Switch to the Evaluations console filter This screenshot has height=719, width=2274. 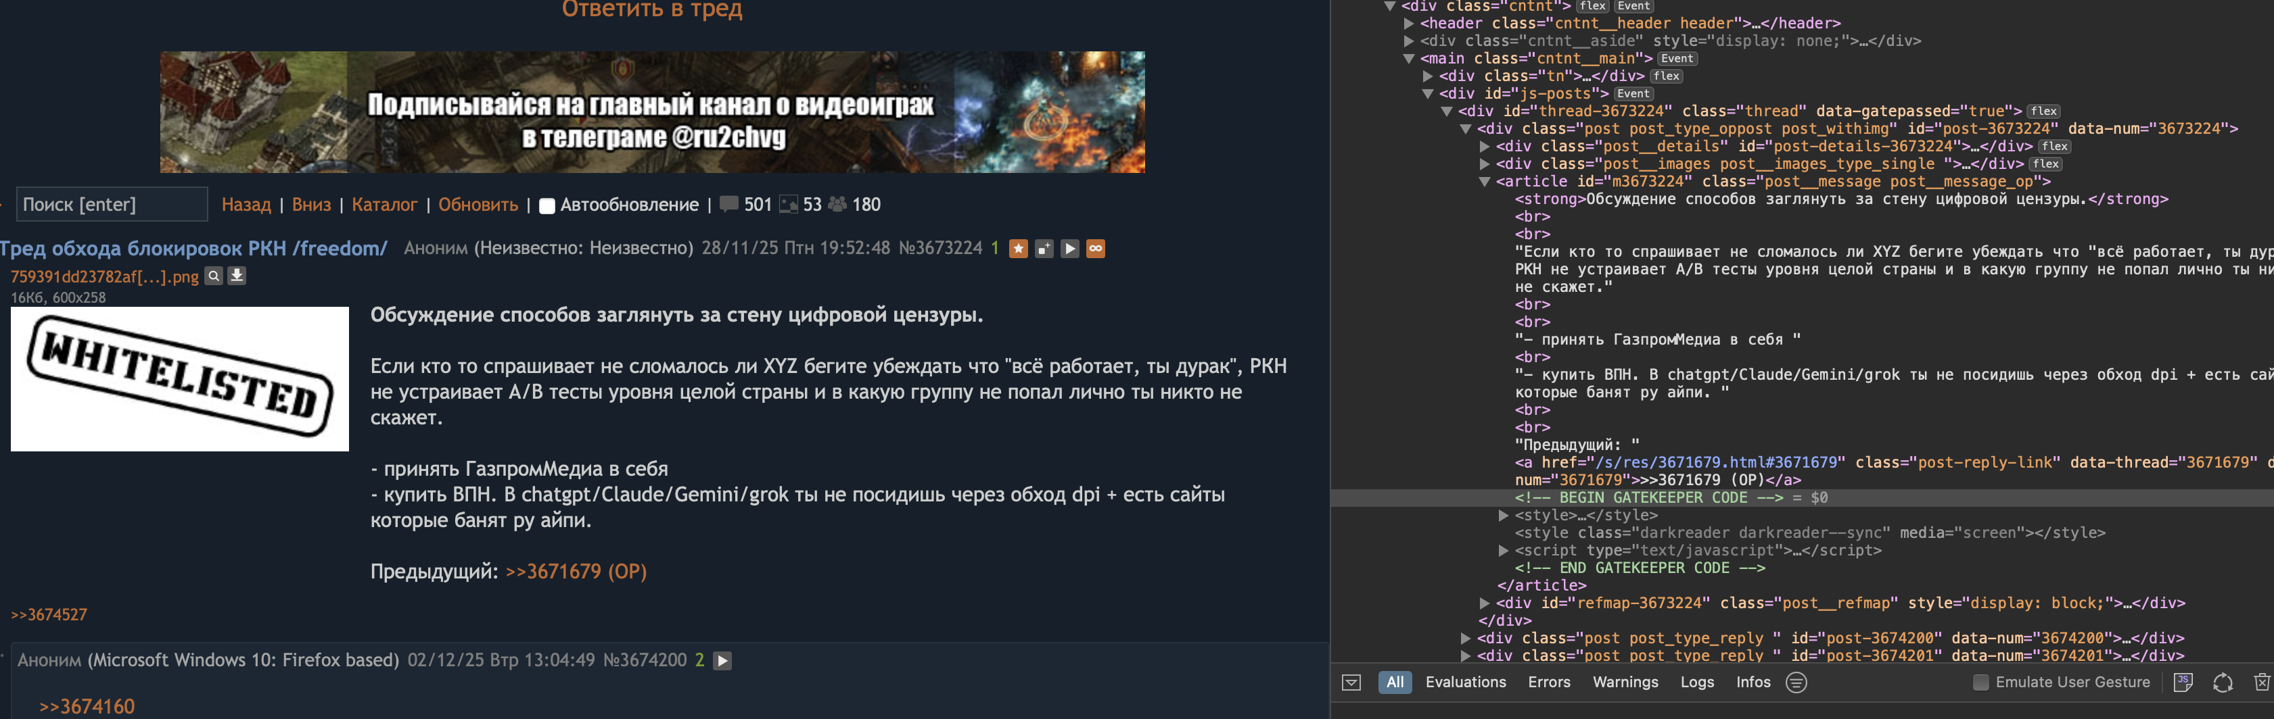pyautogui.click(x=1466, y=683)
